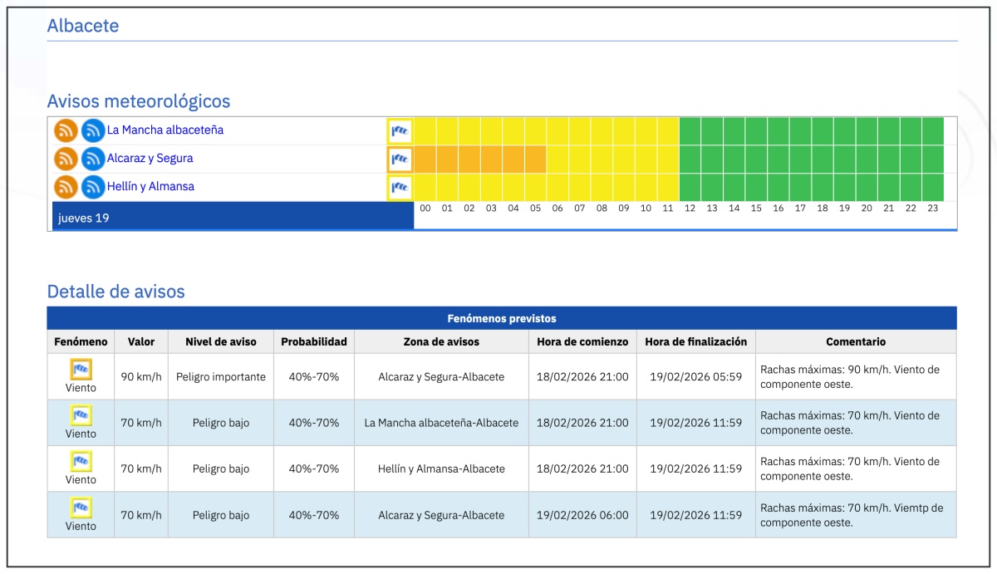Click Viento icon in Hellín y Almansa-Albacete detail row
Viewport: 997px width, 574px height.
81,461
